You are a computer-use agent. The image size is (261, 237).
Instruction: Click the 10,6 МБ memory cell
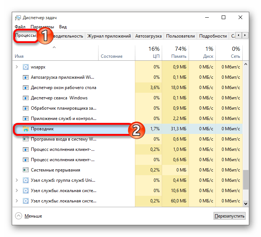tap(175, 191)
